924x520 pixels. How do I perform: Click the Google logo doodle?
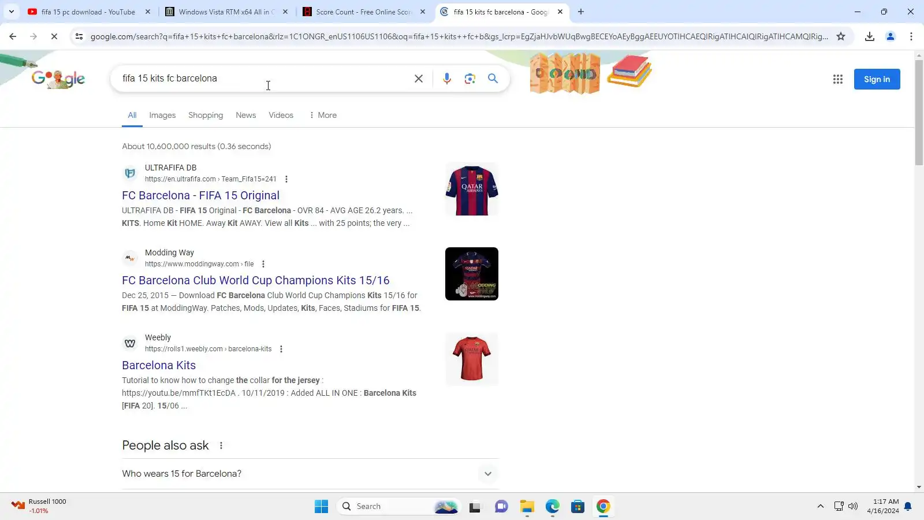pyautogui.click(x=58, y=79)
